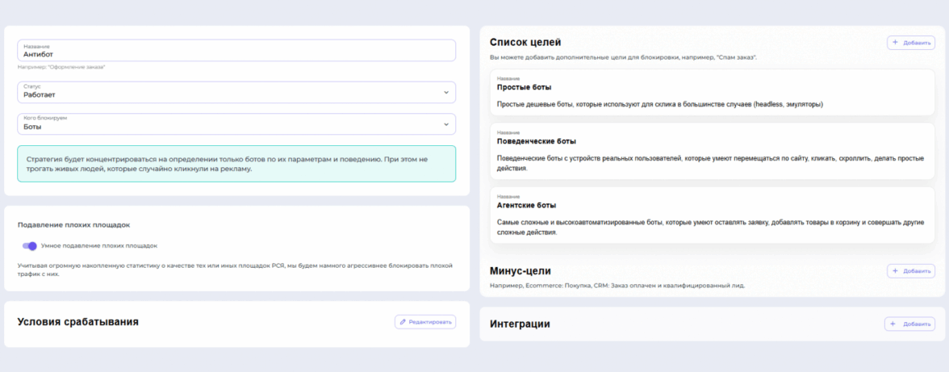Select the Поведенческие боты goal name

[x=537, y=141]
